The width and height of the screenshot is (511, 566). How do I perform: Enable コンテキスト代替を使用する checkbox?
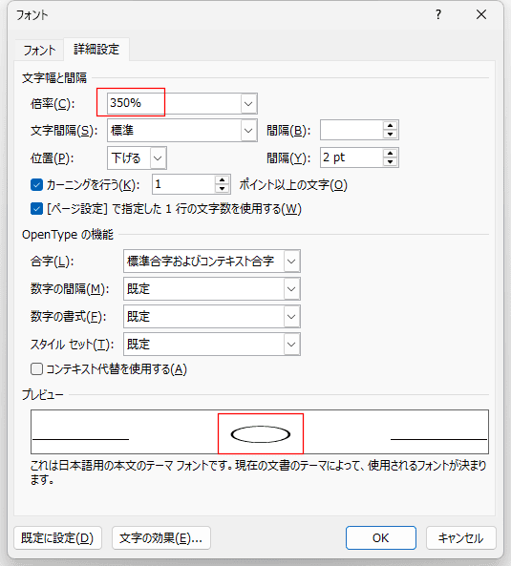[36, 369]
